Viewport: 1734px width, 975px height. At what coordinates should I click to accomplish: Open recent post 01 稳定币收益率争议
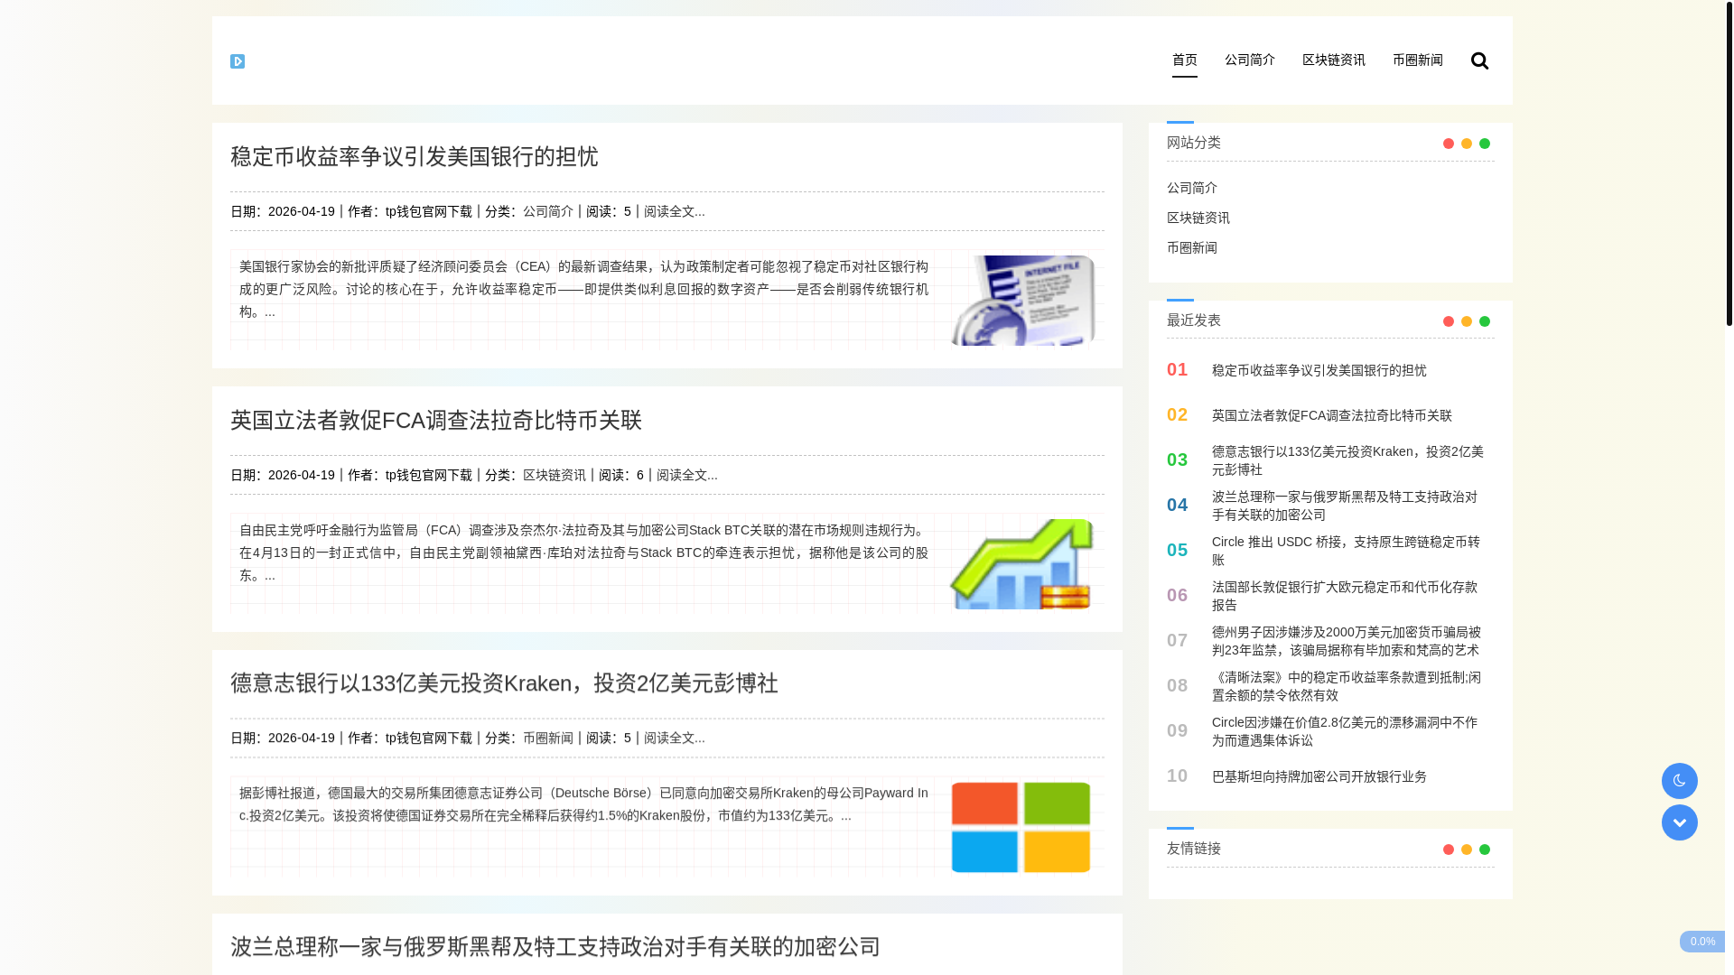coord(1319,370)
